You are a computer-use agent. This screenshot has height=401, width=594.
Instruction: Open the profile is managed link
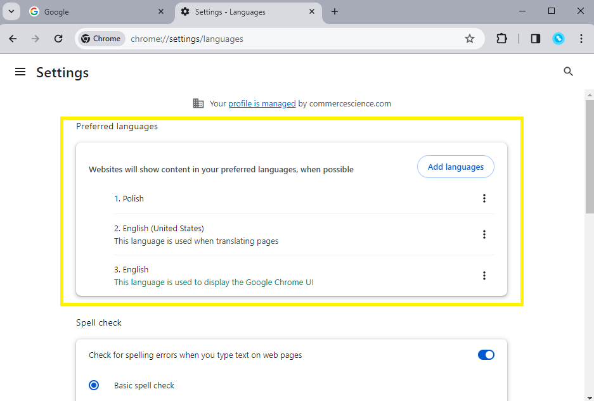pos(262,103)
